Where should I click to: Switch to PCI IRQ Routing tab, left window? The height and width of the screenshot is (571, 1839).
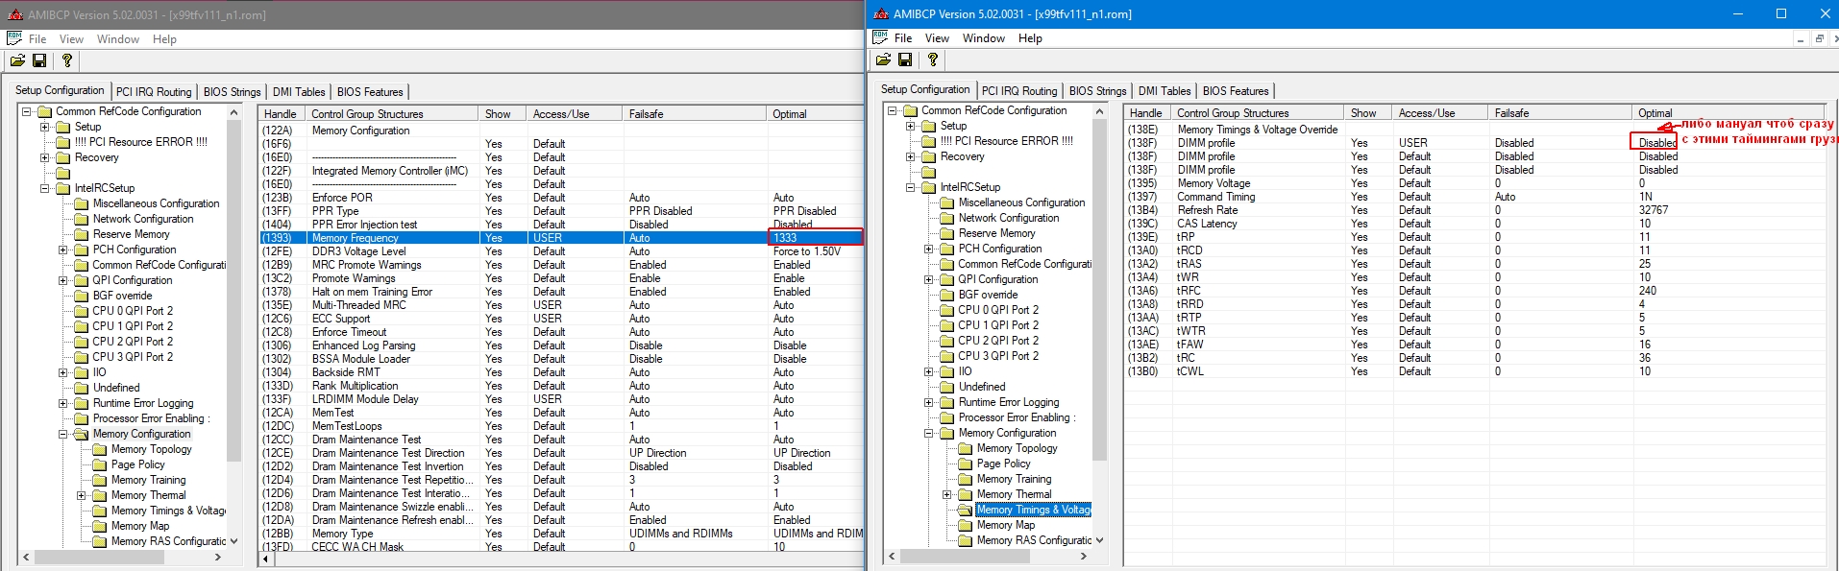click(x=154, y=92)
